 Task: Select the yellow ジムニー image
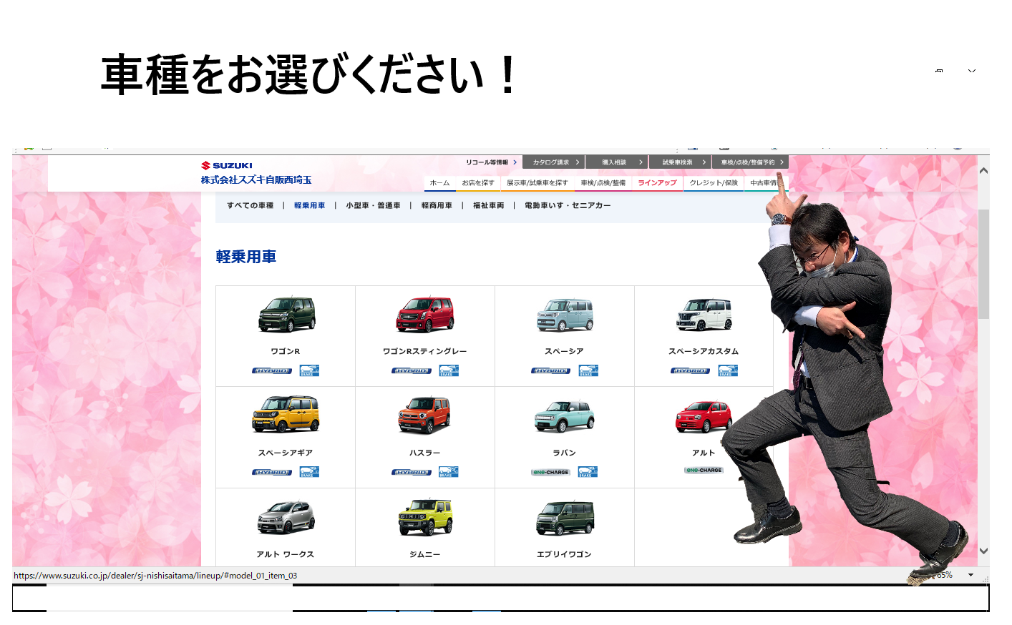[425, 516]
